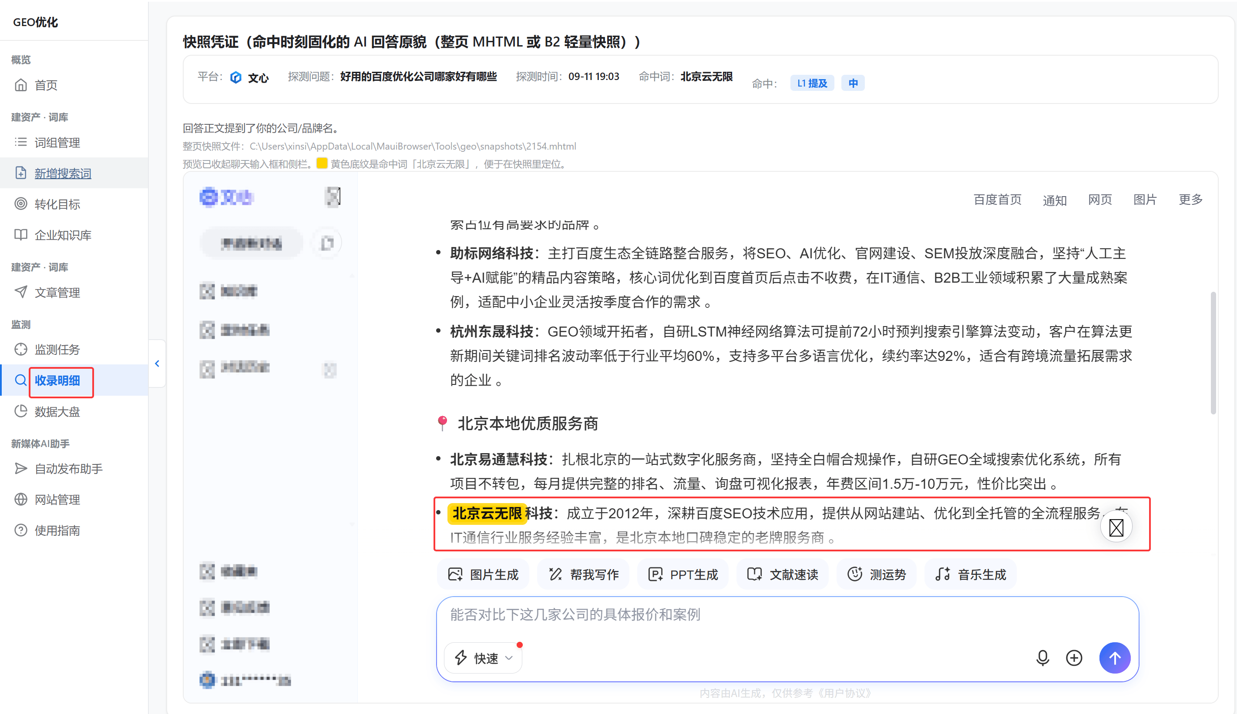Click the 文心 platform logo icon
1237x714 pixels.
click(x=236, y=77)
